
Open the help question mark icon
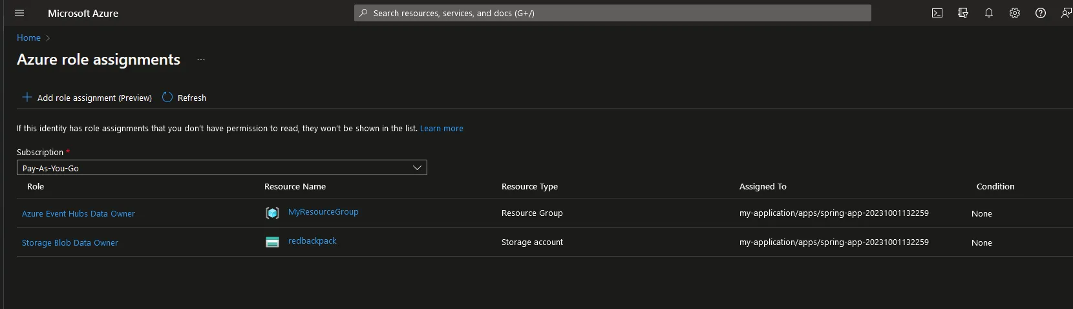[x=1041, y=13]
